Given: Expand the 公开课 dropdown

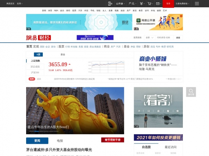Looking at the screenshot, I should 120,3.
